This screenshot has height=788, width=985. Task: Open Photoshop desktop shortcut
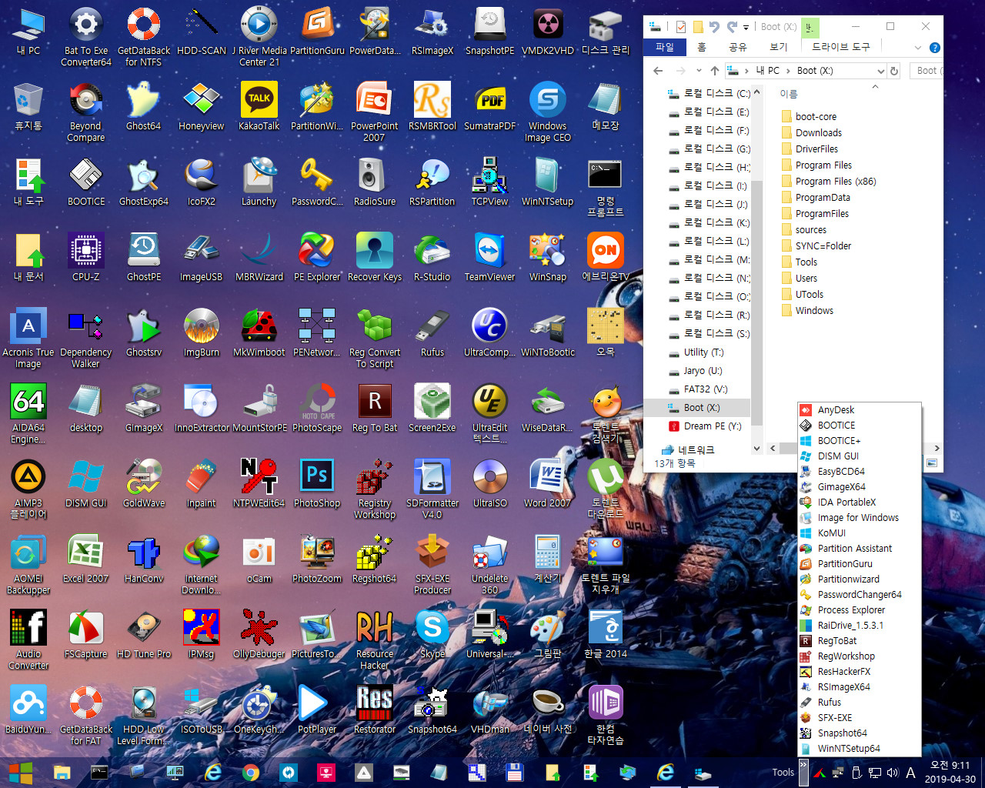coord(317,484)
